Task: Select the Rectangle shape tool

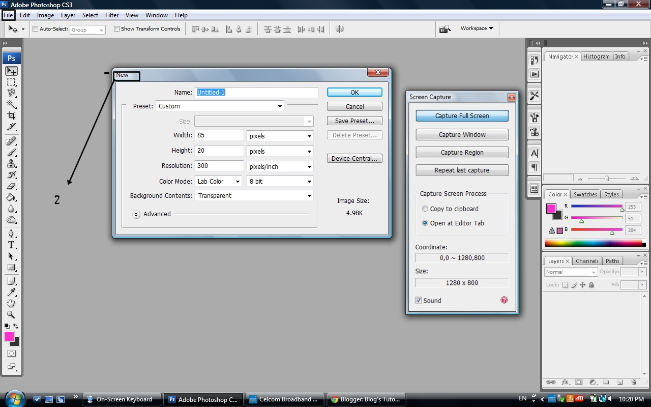Action: [x=11, y=267]
